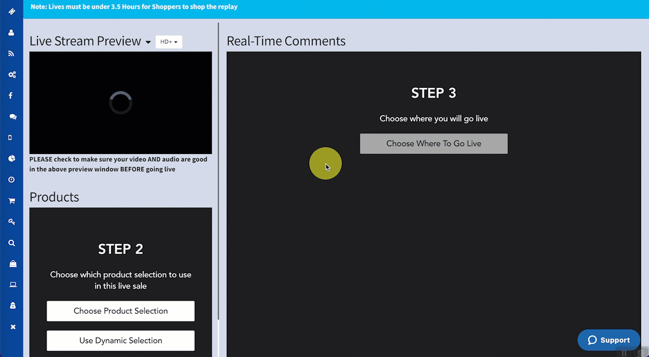649x357 pixels.
Task: Click the magnifying glass search icon
Action: point(12,243)
